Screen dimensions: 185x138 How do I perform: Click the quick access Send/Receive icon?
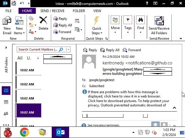[14, 3]
